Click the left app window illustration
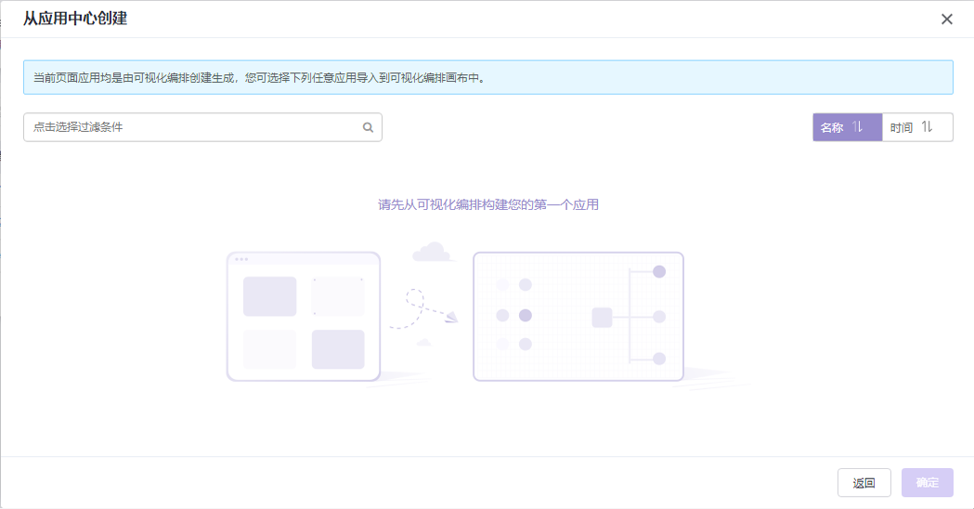The width and height of the screenshot is (974, 509). 304,317
